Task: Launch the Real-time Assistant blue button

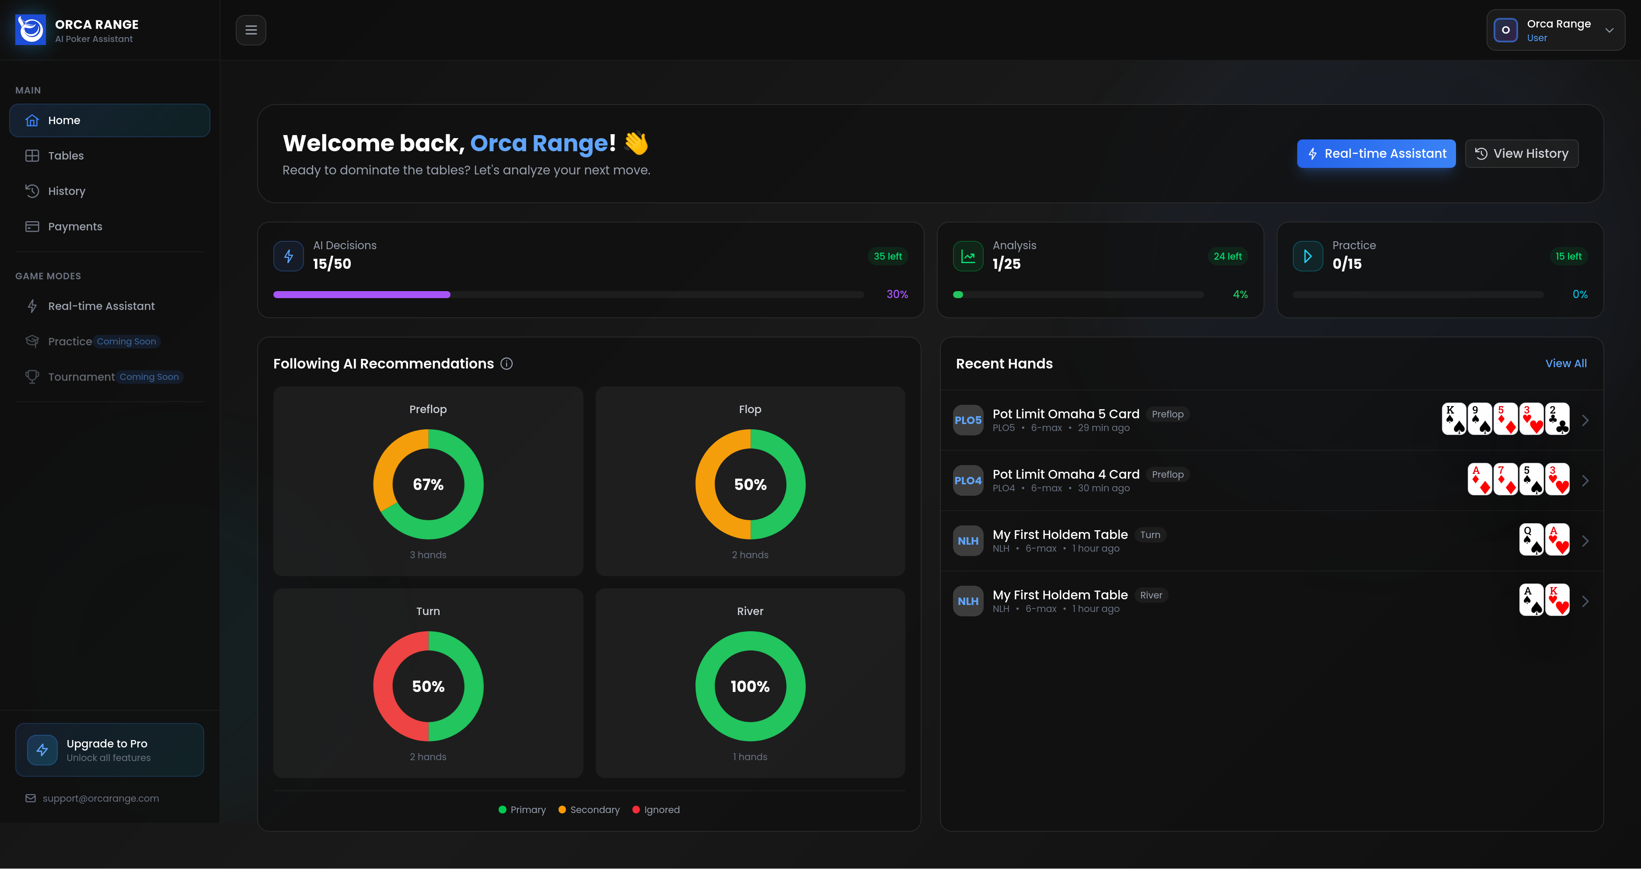Action: pyautogui.click(x=1376, y=153)
